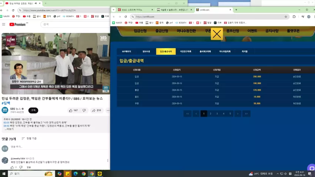Open the 정보수정 tab
Image resolution: width=315 pixels, height=177 pixels.
coord(146,51)
